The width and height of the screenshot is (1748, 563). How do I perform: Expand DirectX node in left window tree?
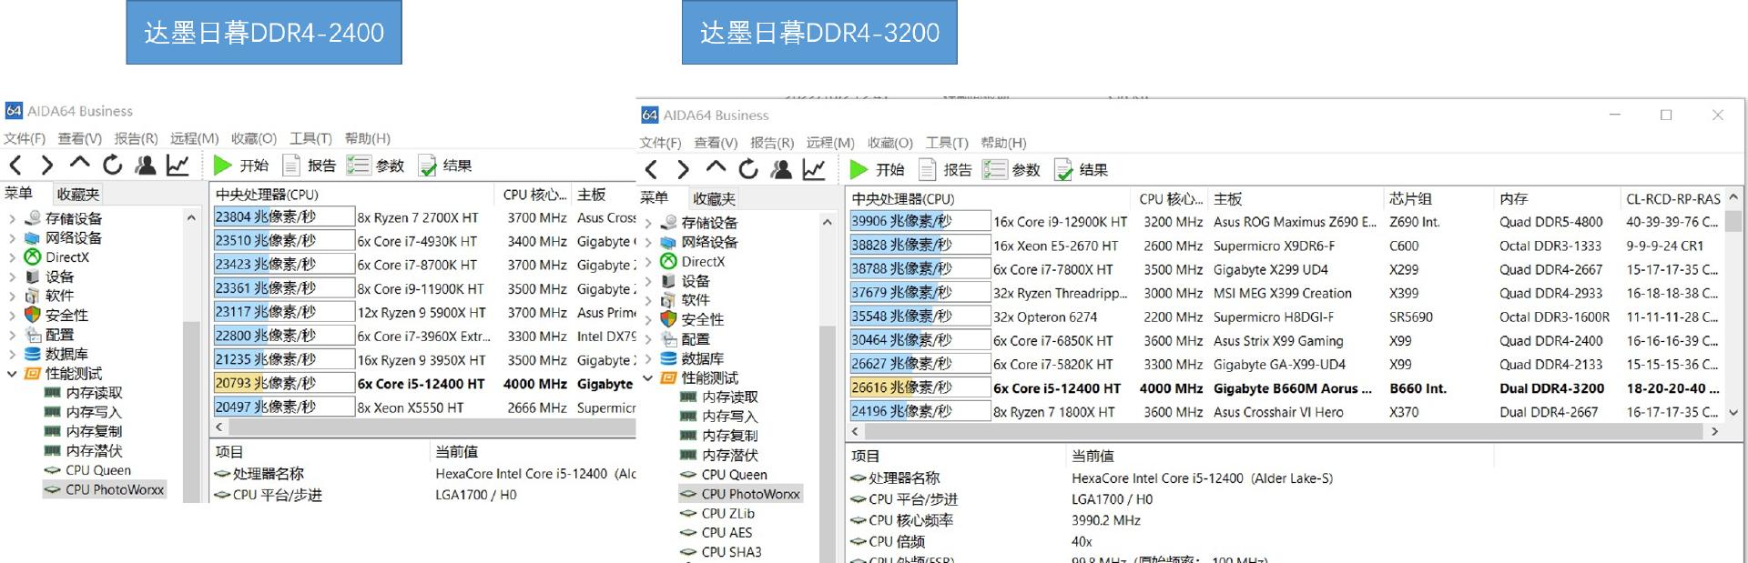coord(12,257)
